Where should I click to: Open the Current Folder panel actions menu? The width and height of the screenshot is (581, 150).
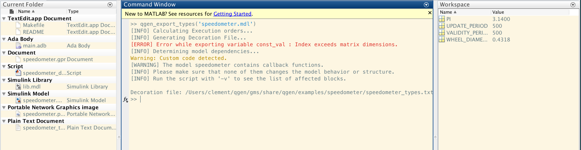[x=110, y=5]
